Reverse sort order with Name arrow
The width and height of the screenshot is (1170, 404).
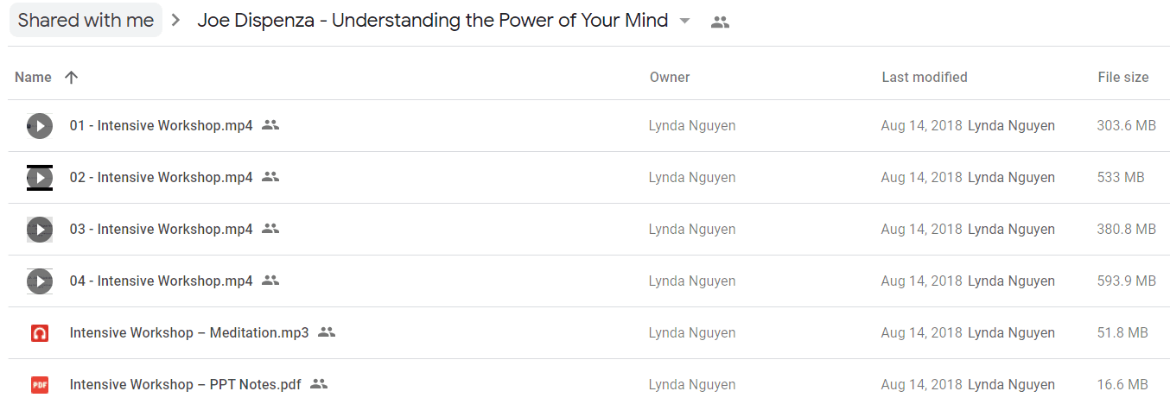[72, 77]
